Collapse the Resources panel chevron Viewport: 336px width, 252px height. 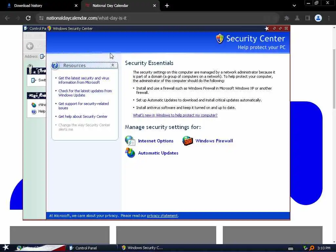point(113,65)
